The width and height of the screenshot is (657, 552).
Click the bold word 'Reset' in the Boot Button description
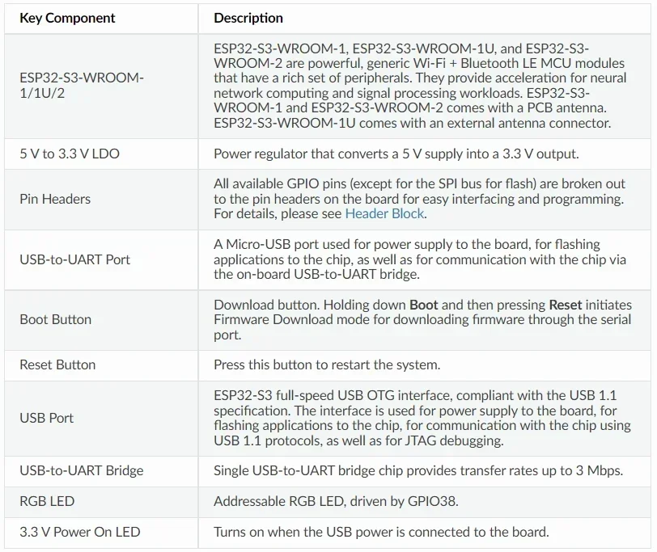coord(565,305)
